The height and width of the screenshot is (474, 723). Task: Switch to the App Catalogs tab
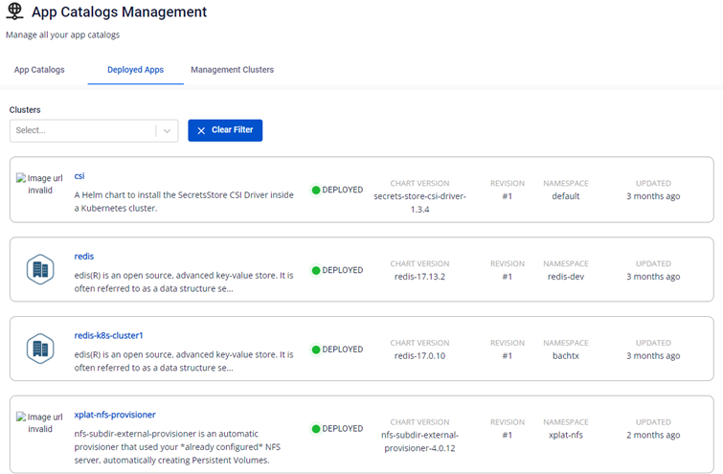tap(39, 70)
